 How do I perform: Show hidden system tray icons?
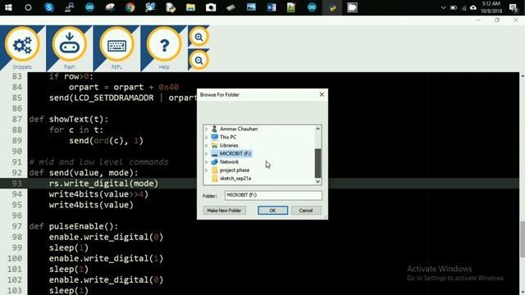pos(443,7)
